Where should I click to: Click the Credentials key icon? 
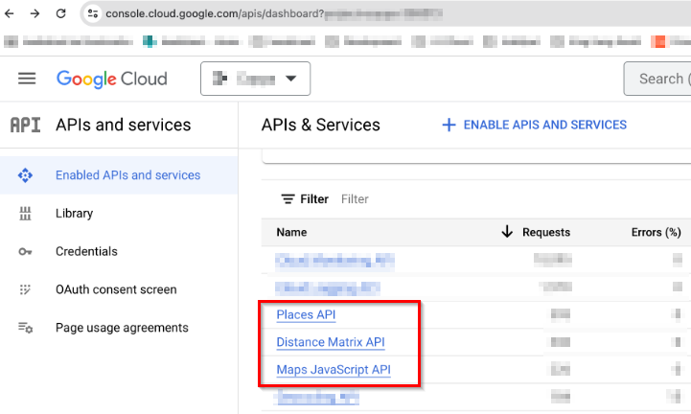point(25,251)
